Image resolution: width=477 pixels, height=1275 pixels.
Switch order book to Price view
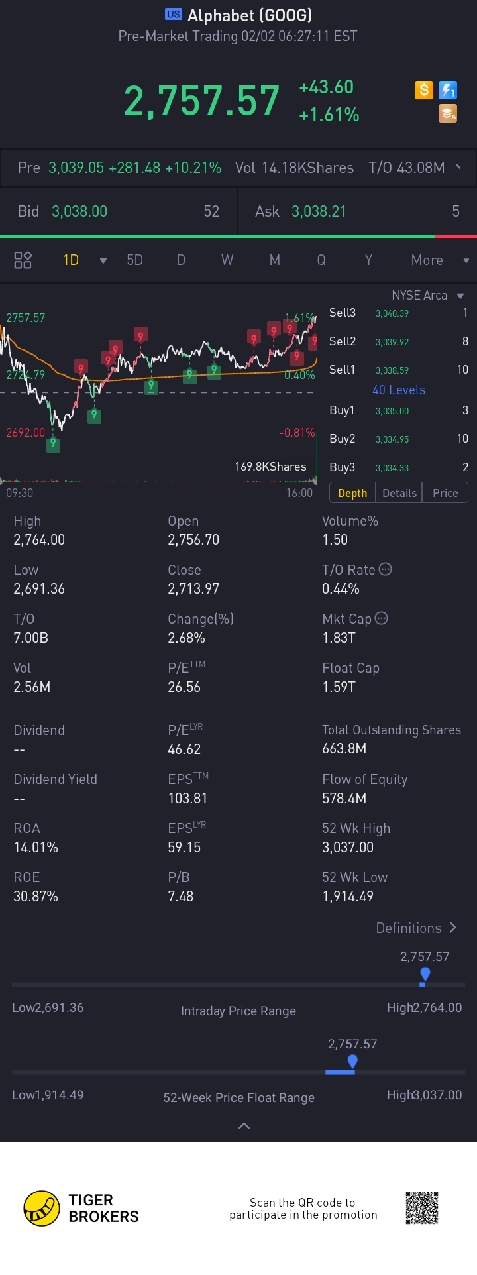pos(445,493)
